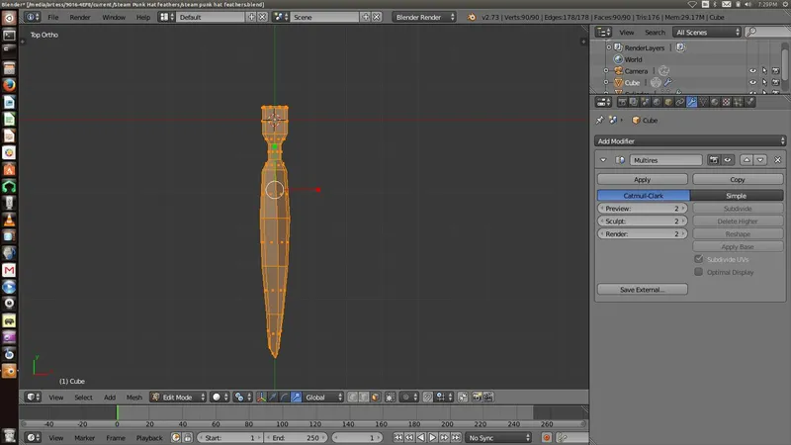Screen dimensions: 791x445
Task: Open the Scene properties tab
Action: pos(646,103)
